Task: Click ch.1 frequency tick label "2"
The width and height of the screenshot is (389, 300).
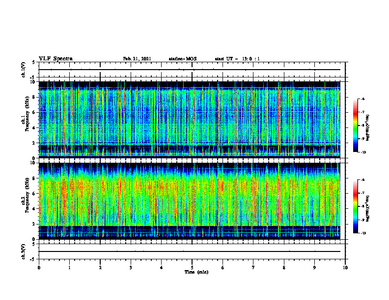Action: [x=34, y=143]
